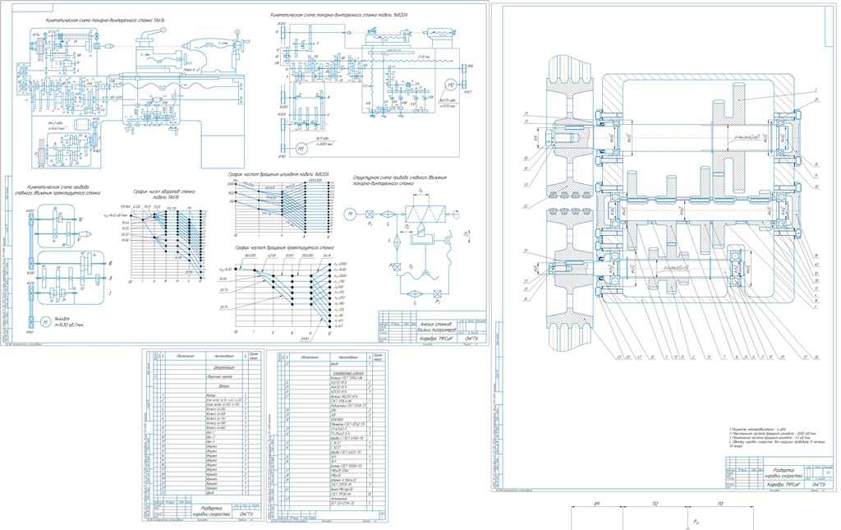Screen dimensions: 841x530
Task: Click the title of the 16Б20А kinematic scheme
Action: pyautogui.click(x=339, y=16)
